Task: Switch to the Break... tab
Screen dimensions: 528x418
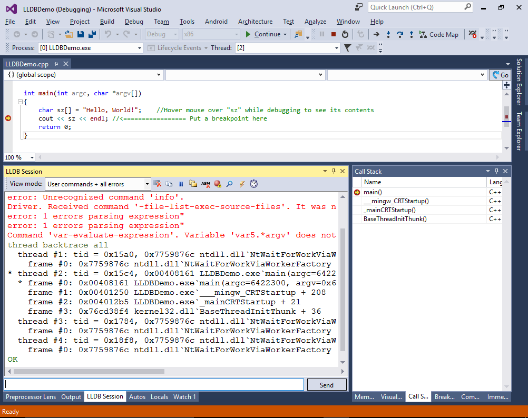Action: (x=445, y=397)
